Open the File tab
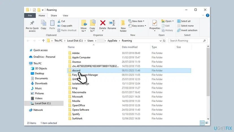 tap(30, 15)
